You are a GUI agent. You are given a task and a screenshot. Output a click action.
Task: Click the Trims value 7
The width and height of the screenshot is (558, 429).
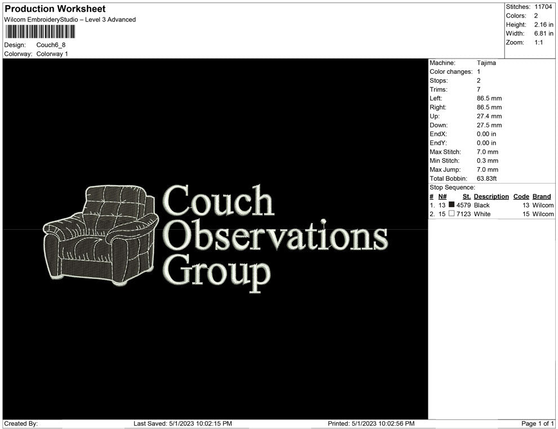pos(479,90)
